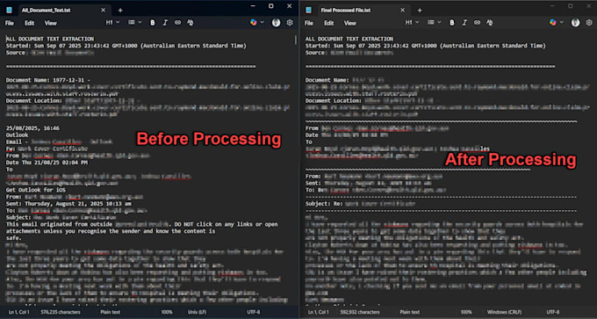The height and width of the screenshot is (319, 597).
Task: Toggle italic formatting in All_Document_Text.txt window
Action: tap(165, 23)
